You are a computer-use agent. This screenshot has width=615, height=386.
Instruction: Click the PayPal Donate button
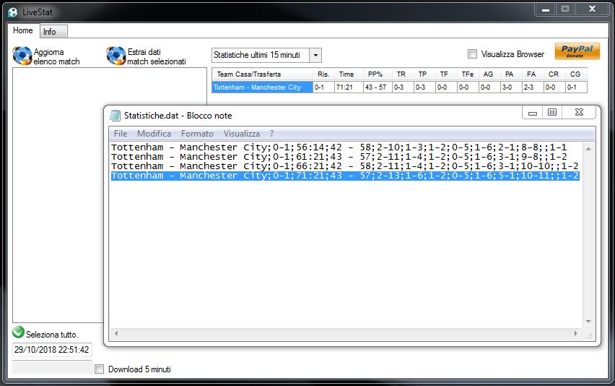pos(577,51)
